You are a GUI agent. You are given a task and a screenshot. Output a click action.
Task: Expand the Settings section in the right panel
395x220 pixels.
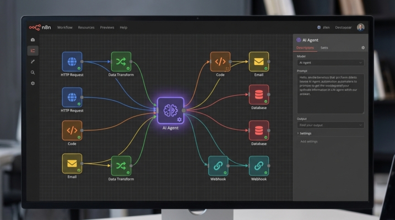pyautogui.click(x=307, y=133)
